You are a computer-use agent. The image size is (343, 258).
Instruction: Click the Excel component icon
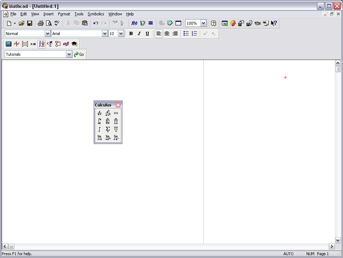225,23
